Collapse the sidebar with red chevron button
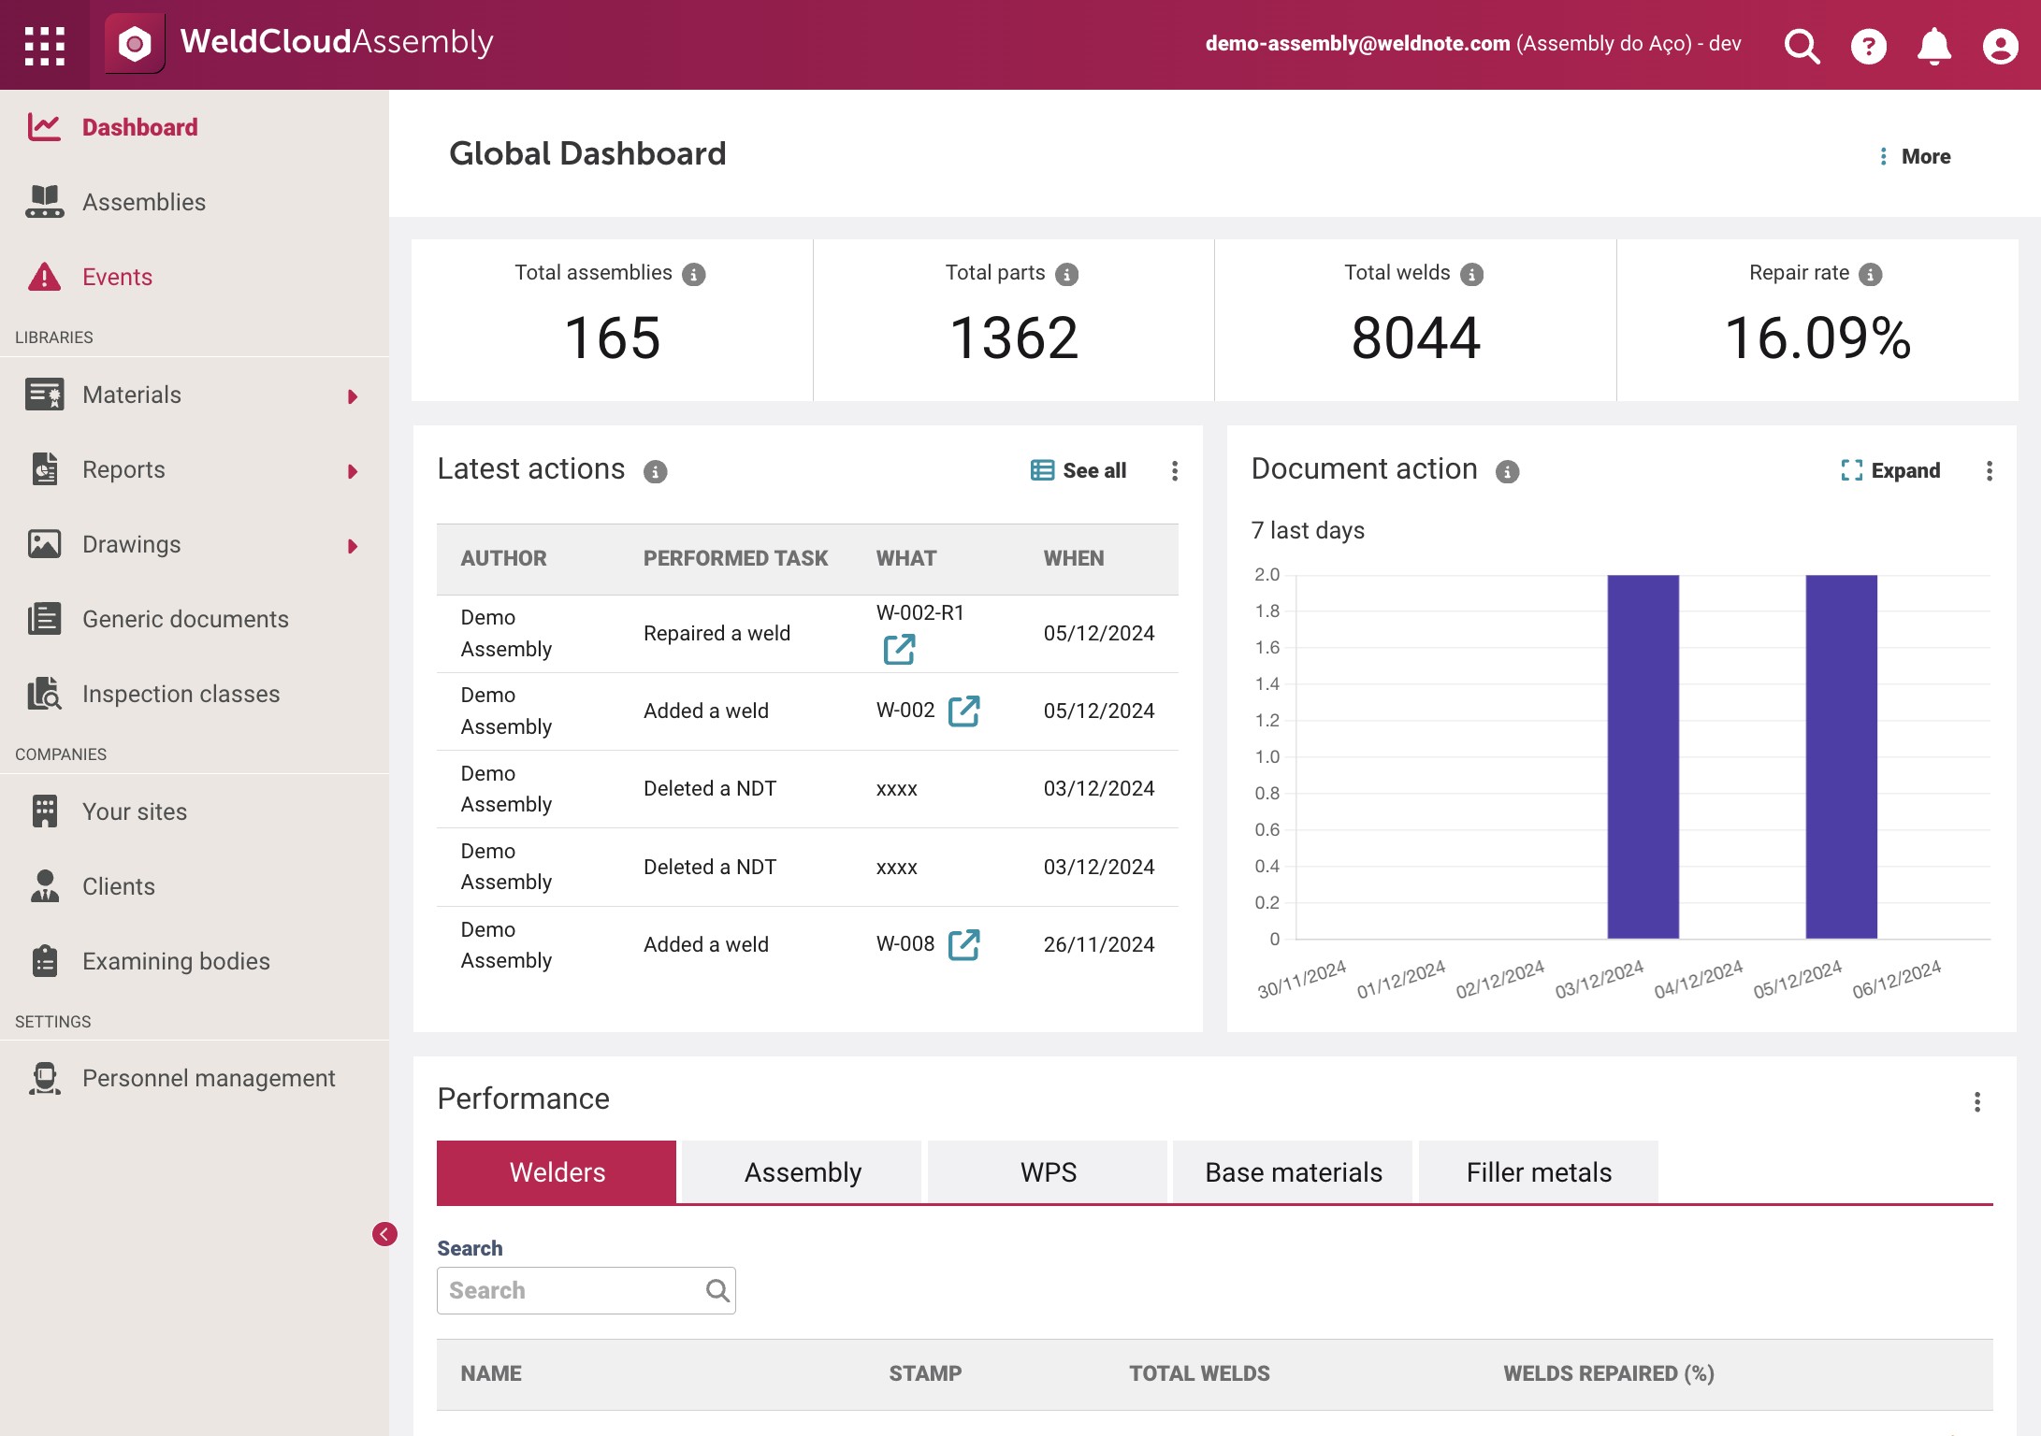The height and width of the screenshot is (1436, 2041). pos(384,1234)
